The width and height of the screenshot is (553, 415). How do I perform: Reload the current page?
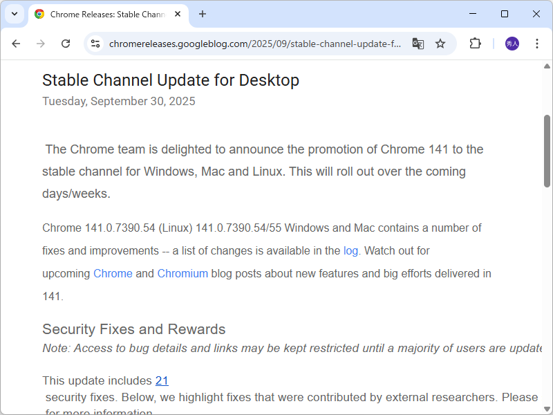coord(66,44)
